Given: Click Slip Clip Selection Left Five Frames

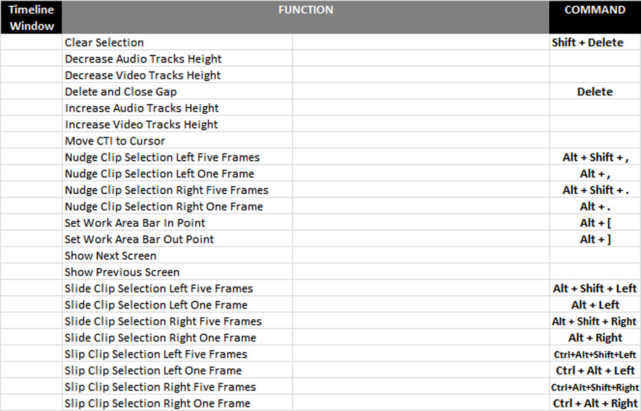Looking at the screenshot, I should tap(177, 354).
